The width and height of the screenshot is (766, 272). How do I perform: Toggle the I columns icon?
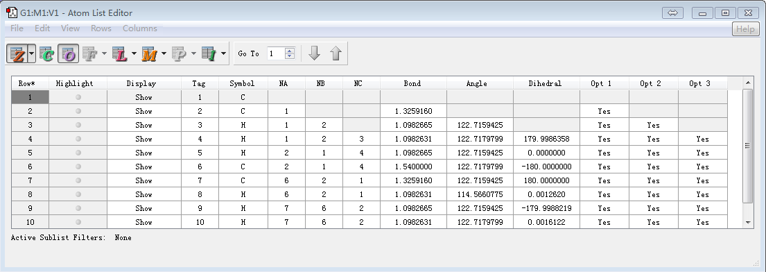pyautogui.click(x=209, y=54)
